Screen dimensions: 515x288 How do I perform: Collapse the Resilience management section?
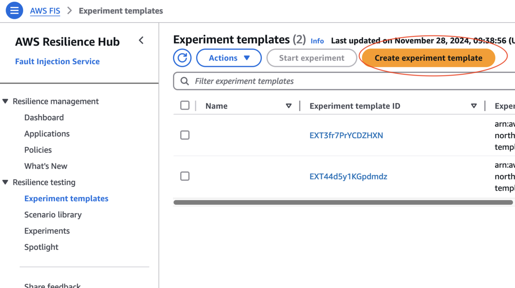6,101
